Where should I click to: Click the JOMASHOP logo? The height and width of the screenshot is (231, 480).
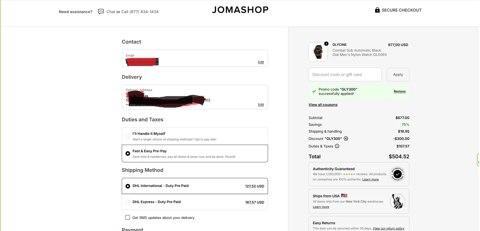click(240, 10)
